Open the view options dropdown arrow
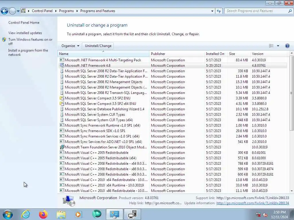This screenshot has width=294, height=220. [x=278, y=46]
